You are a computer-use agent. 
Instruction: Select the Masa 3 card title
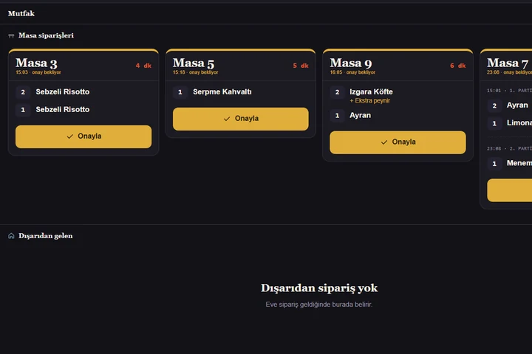tap(36, 63)
